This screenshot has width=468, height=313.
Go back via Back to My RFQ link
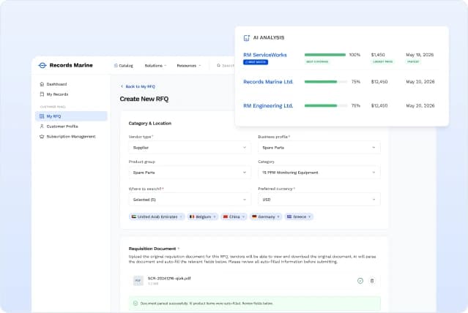coord(138,86)
